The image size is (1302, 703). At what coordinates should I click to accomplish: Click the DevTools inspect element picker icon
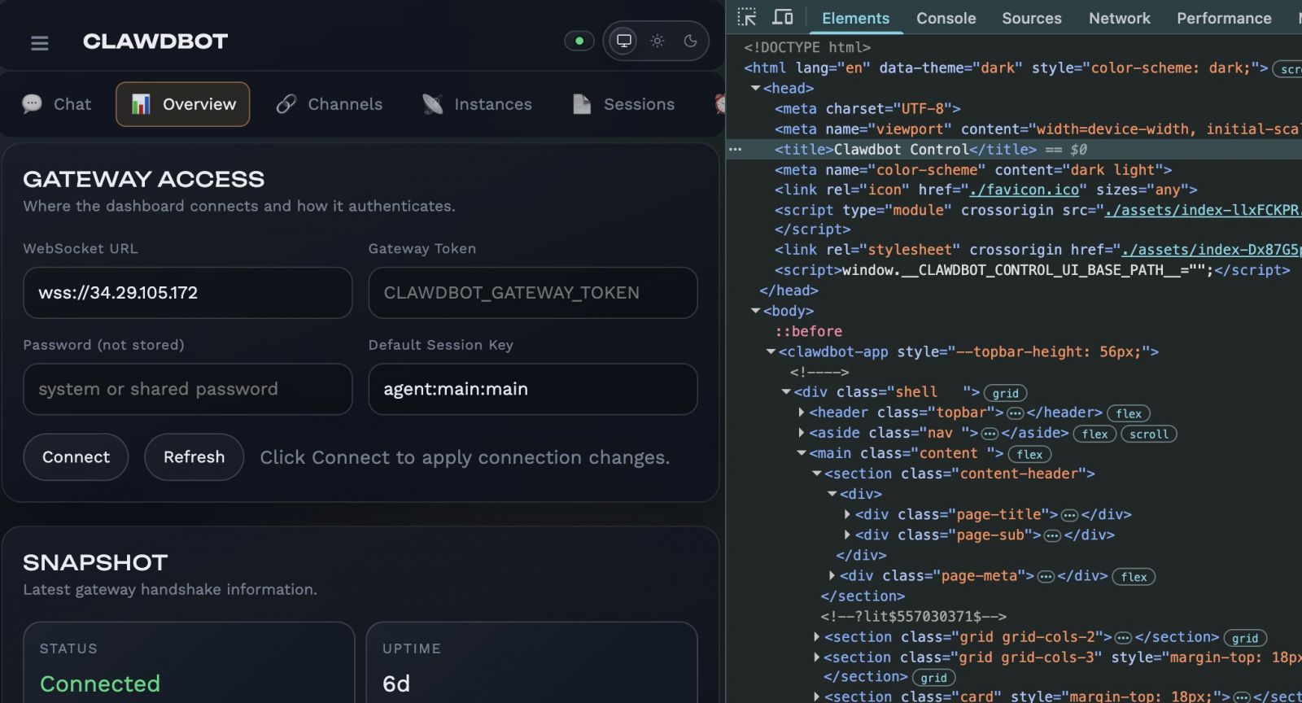tap(747, 17)
